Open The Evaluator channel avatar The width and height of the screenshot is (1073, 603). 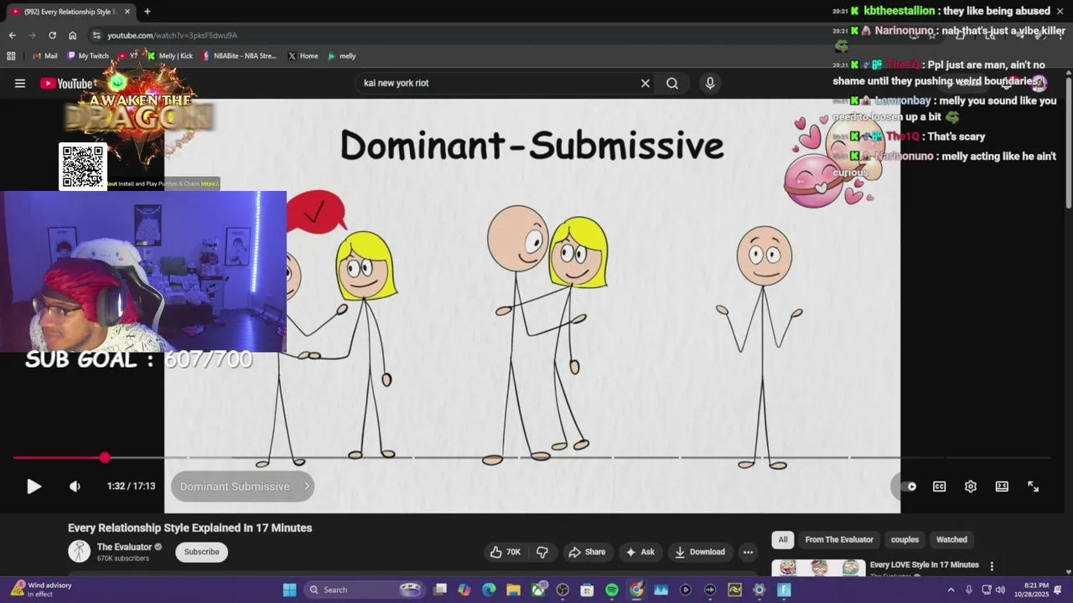80,551
